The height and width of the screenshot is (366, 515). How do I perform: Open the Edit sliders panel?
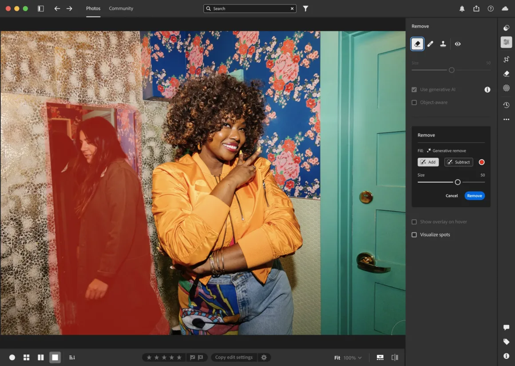[506, 42]
